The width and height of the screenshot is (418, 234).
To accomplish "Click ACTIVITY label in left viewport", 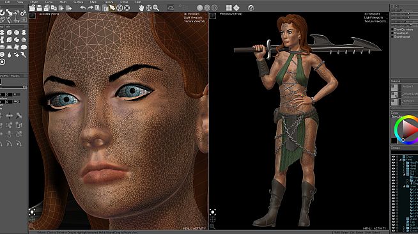I will (199, 228).
